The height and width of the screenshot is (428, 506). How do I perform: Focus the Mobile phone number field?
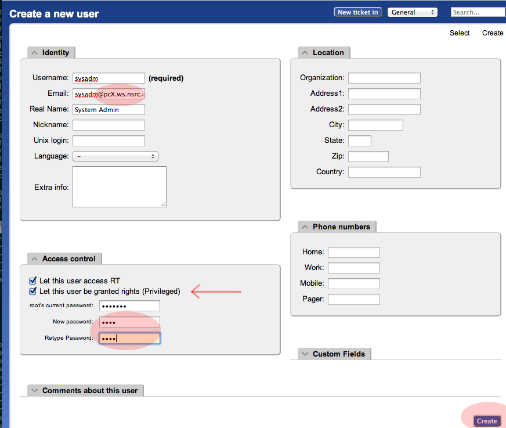(x=353, y=283)
